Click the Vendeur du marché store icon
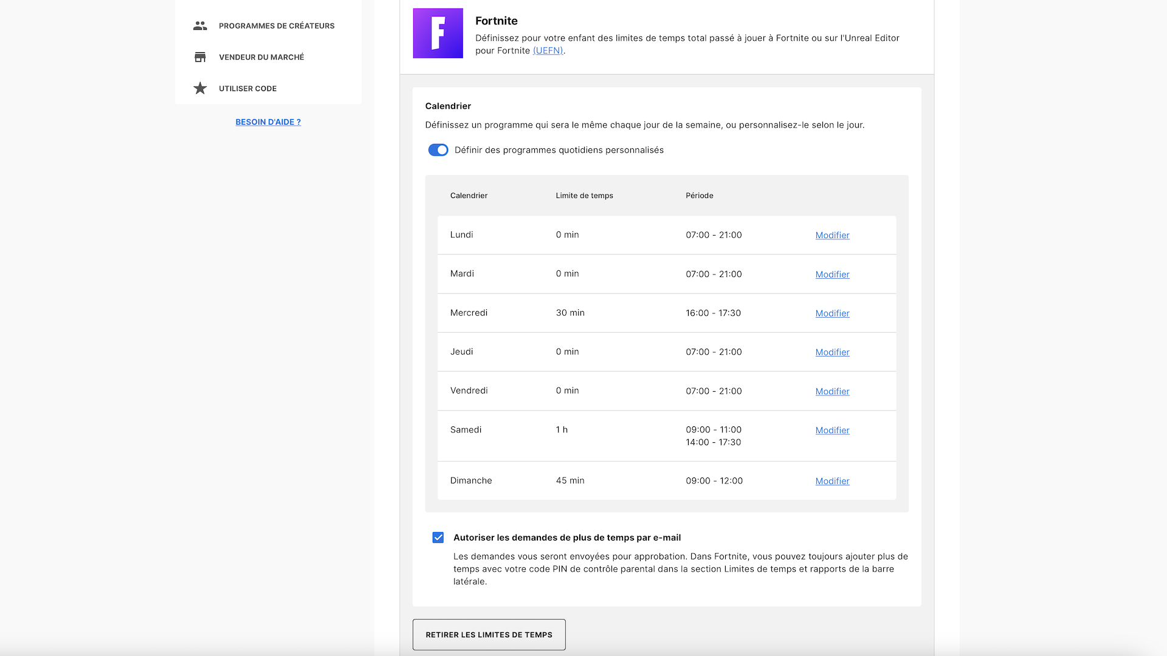The image size is (1167, 656). coord(200,57)
